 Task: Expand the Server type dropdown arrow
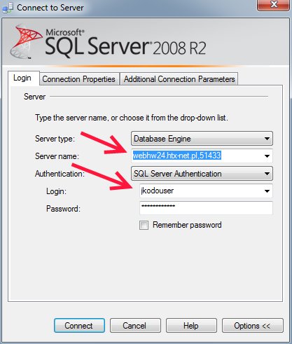point(267,139)
